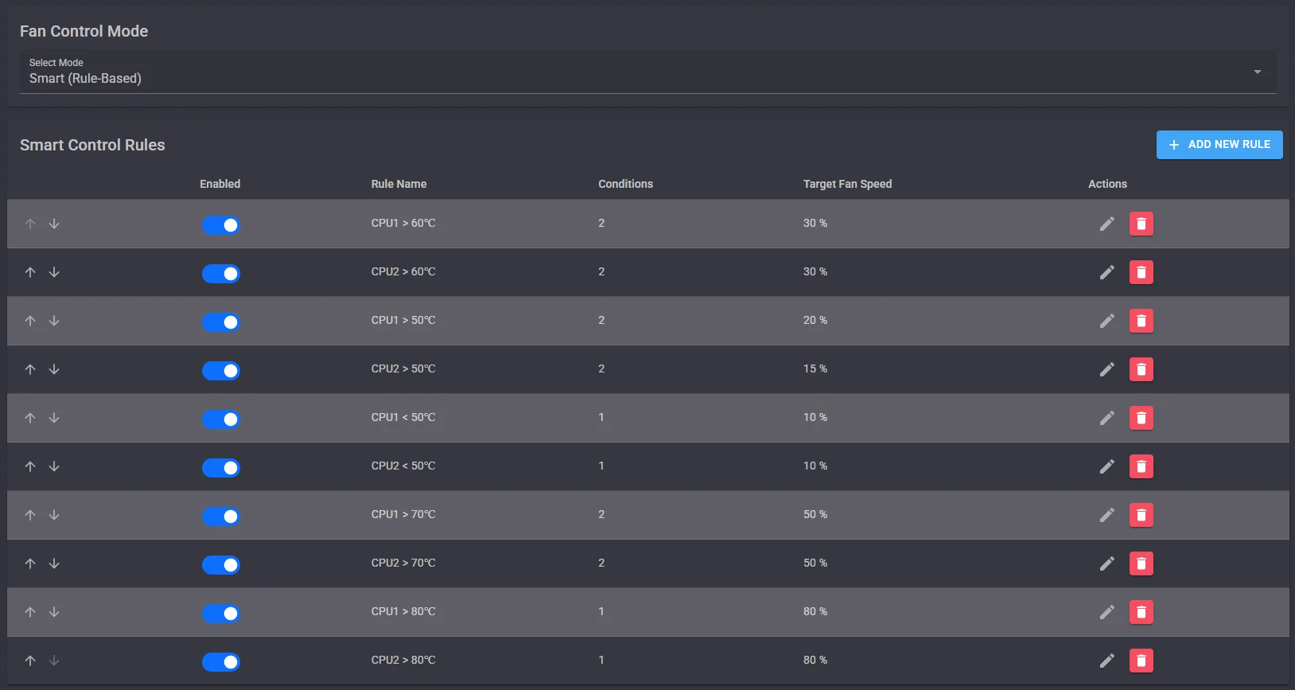The width and height of the screenshot is (1295, 690).
Task: Edit the CPU1 > 50°C rule
Action: point(1106,321)
